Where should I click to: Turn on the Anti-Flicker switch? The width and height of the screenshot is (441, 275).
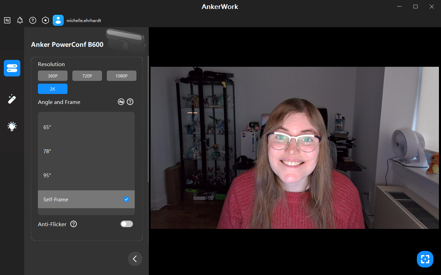[x=126, y=224]
